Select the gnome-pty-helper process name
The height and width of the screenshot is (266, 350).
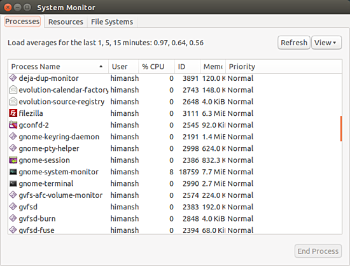coord(49,149)
